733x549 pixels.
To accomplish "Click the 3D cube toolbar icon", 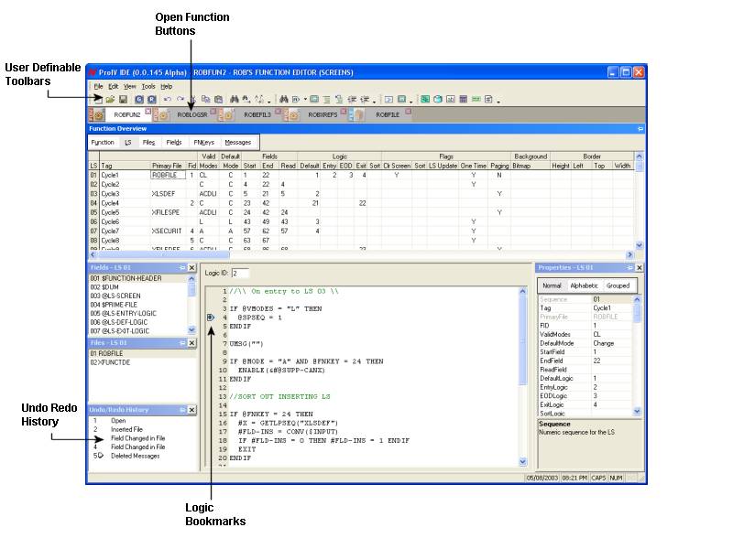I will [438, 100].
